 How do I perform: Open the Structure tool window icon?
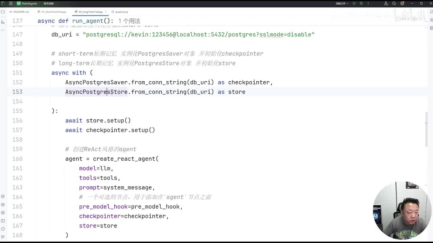(3, 22)
